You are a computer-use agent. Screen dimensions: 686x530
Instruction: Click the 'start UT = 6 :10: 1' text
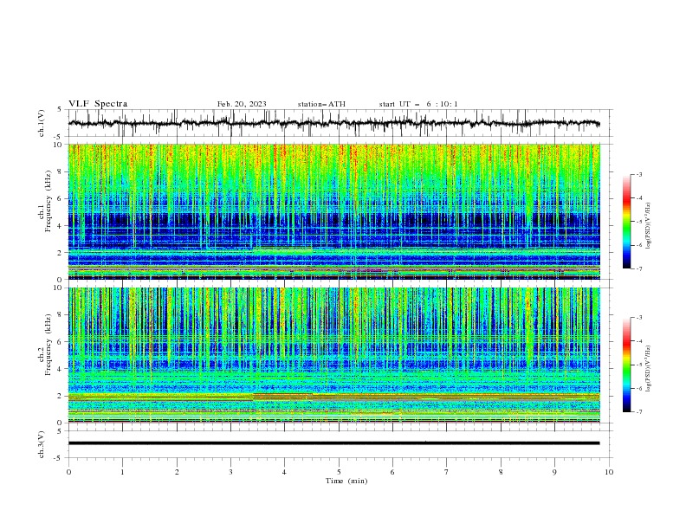(418, 104)
